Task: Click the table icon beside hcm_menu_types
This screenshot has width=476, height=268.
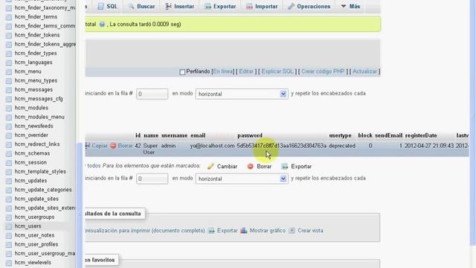Action: point(9,81)
